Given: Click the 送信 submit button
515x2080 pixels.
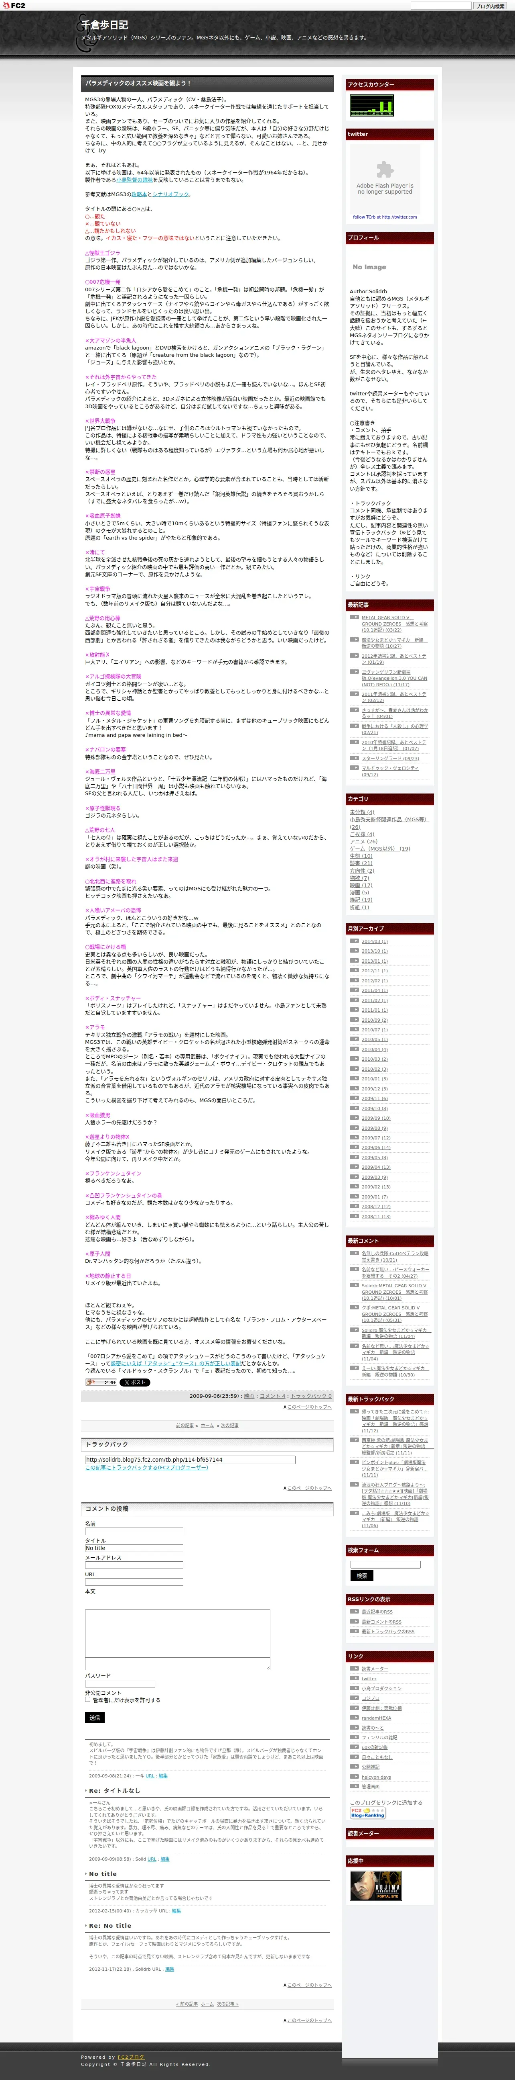Looking at the screenshot, I should point(94,1718).
